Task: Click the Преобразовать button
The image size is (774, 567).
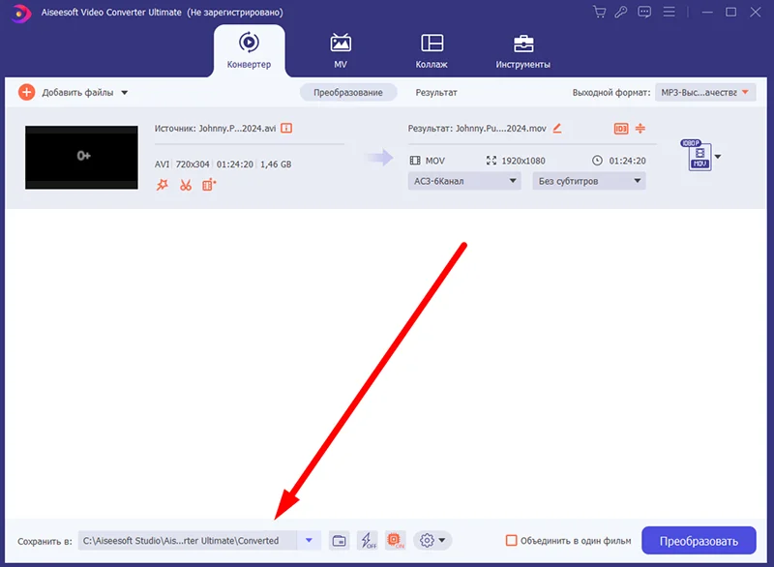Action: point(699,541)
